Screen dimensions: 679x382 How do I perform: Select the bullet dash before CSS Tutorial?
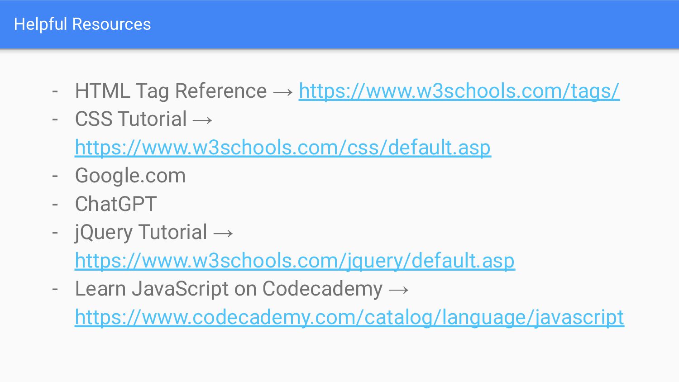(x=55, y=120)
